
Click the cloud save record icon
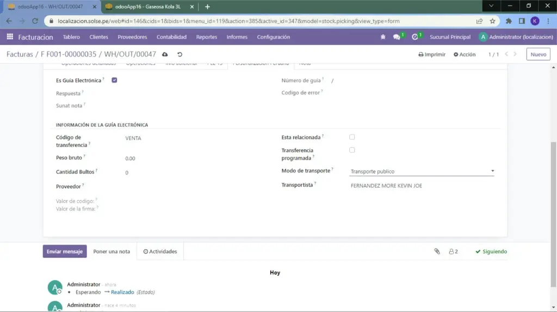(x=165, y=54)
